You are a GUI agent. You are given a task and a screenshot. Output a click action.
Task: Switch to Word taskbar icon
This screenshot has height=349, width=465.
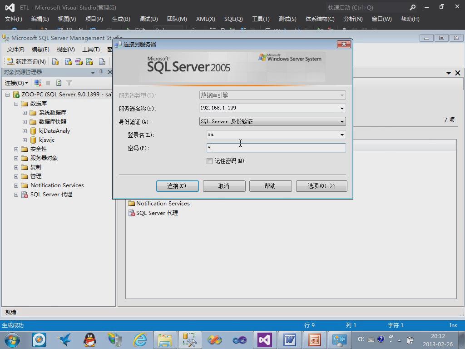coord(289,340)
